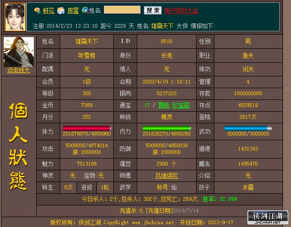Click the occupation value 渔夫

click(x=248, y=55)
